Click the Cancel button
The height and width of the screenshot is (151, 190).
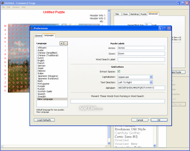point(140,120)
